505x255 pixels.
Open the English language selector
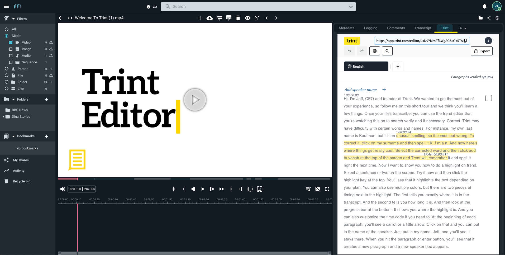coord(366,66)
